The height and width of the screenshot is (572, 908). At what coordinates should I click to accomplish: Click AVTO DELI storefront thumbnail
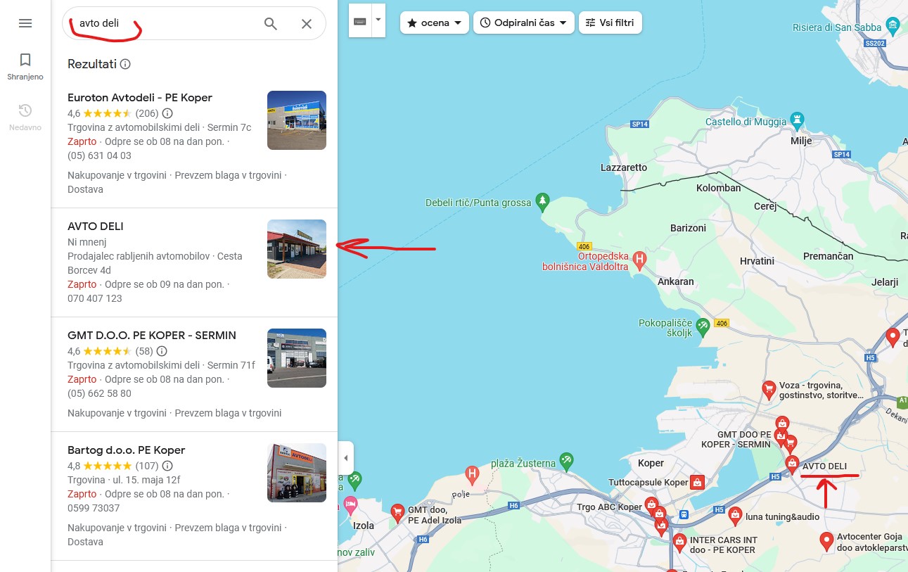point(296,249)
